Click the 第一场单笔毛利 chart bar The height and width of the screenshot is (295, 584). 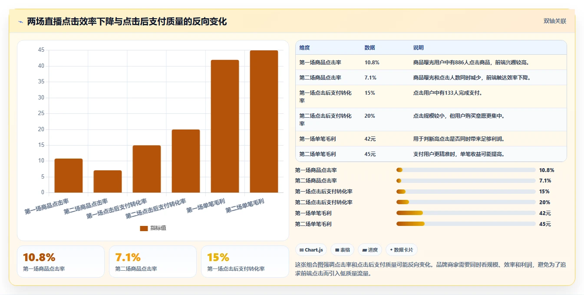(x=225, y=126)
